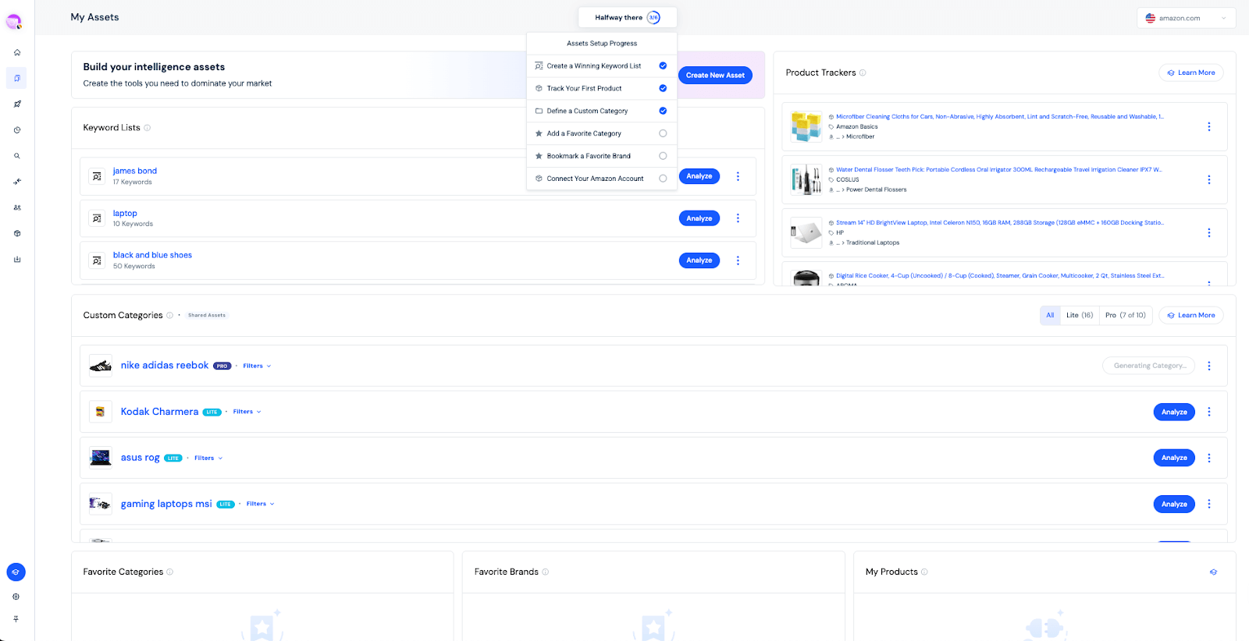Open the Home icon in the sidebar
Image resolution: width=1249 pixels, height=641 pixels.
click(17, 52)
